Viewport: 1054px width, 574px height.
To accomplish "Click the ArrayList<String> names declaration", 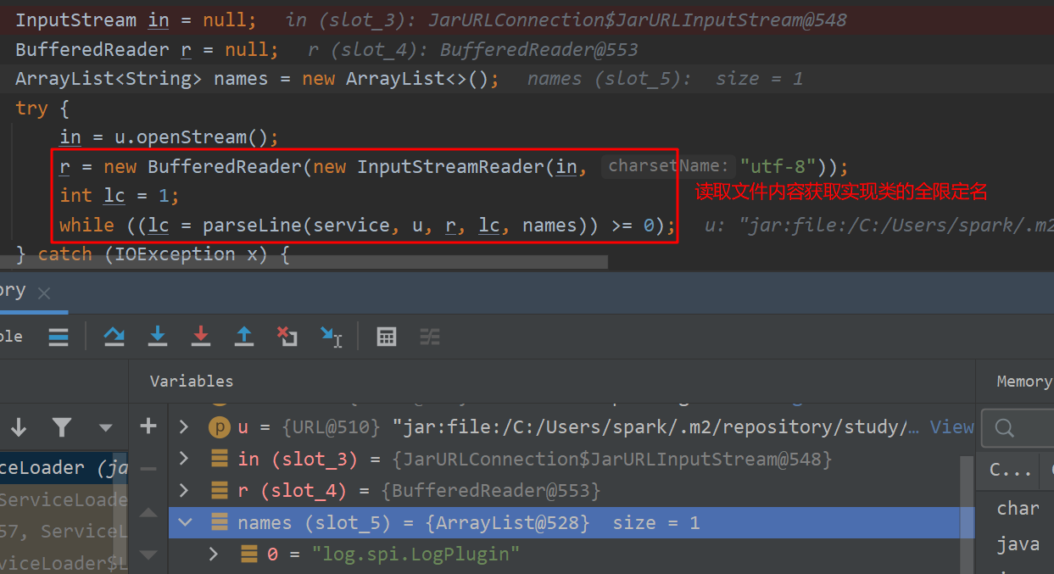I will point(258,79).
